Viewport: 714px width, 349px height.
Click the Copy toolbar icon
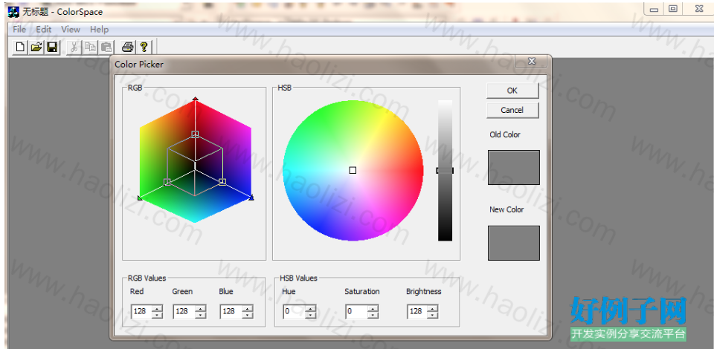pyautogui.click(x=90, y=47)
